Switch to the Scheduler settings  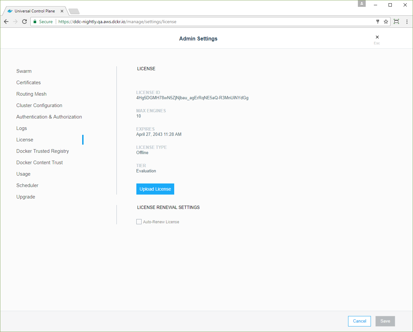[x=27, y=185]
